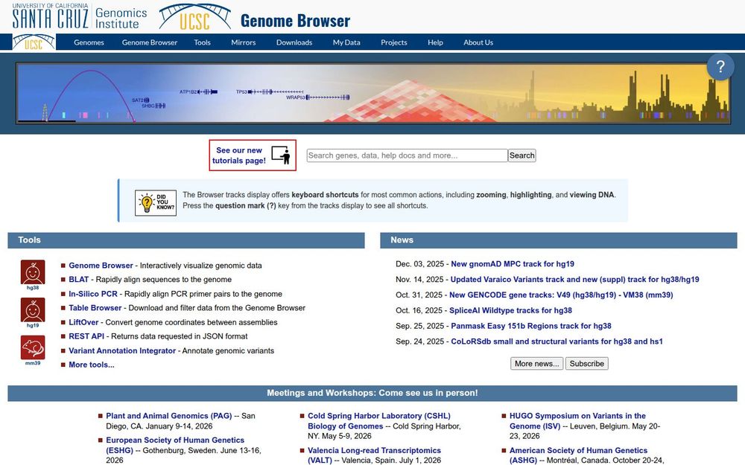Open the Downloads menu
Screen dimensions: 745x465
[294, 42]
